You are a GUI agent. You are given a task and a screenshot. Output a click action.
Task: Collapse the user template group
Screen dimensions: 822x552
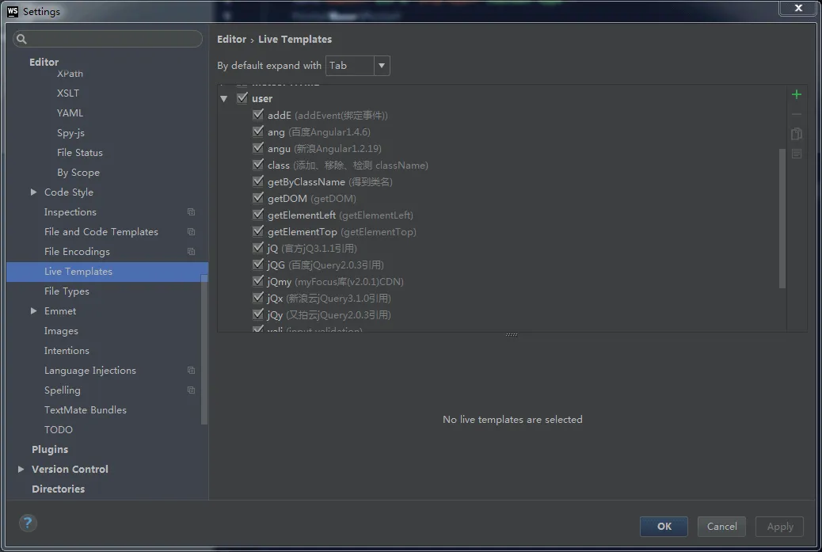click(x=224, y=99)
